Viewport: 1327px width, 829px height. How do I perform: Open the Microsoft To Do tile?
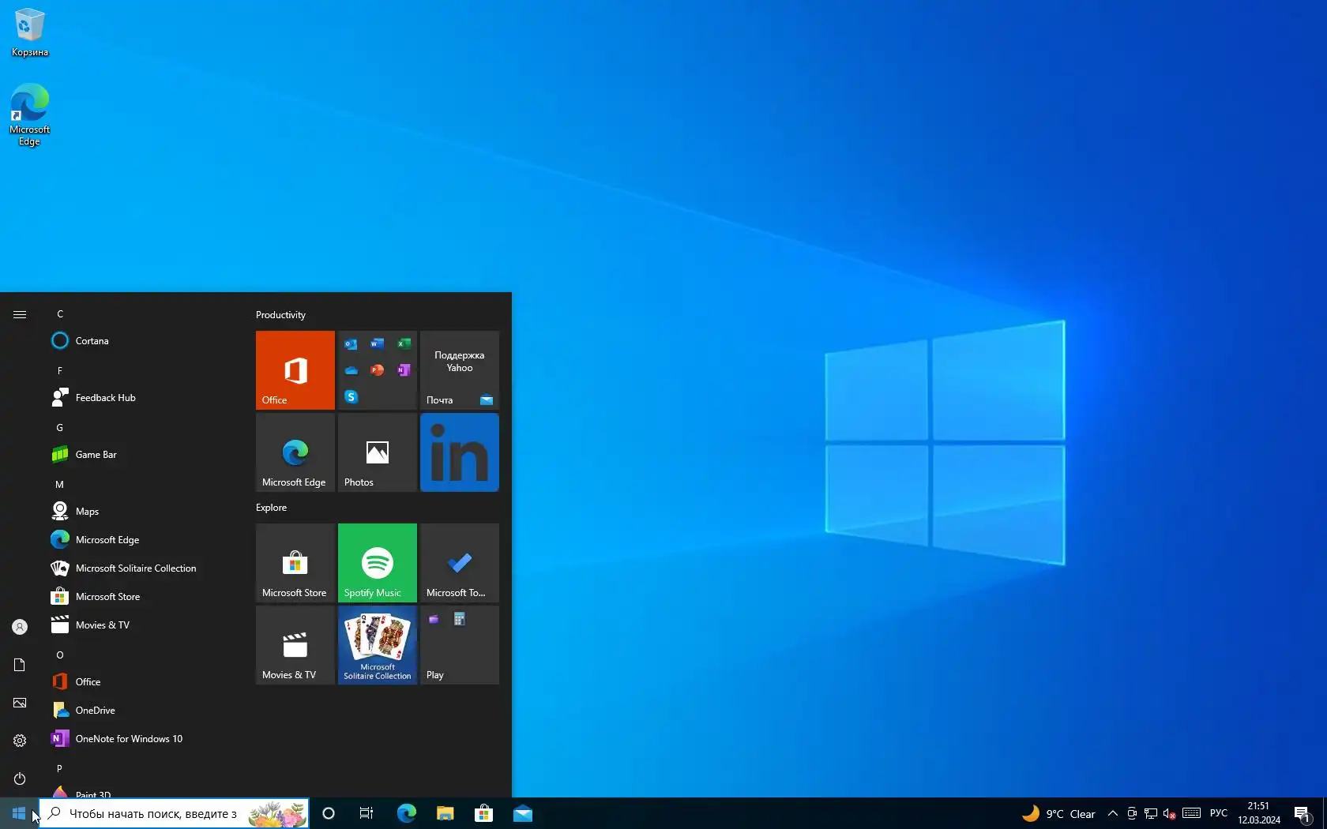point(460,563)
